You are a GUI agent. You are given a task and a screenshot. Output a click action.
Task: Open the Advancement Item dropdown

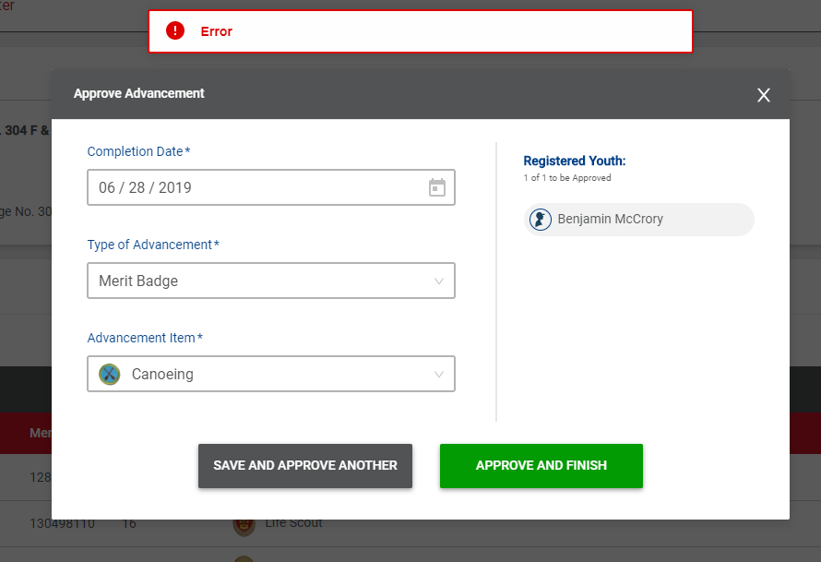(x=270, y=374)
